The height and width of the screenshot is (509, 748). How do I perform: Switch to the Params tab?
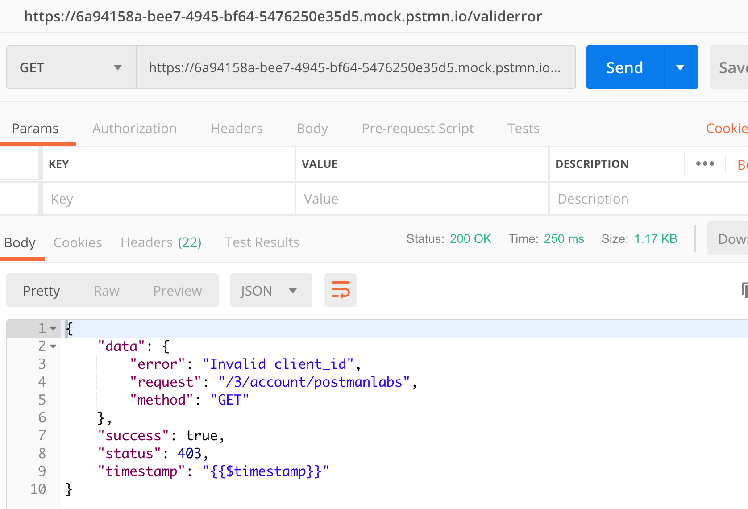tap(35, 129)
